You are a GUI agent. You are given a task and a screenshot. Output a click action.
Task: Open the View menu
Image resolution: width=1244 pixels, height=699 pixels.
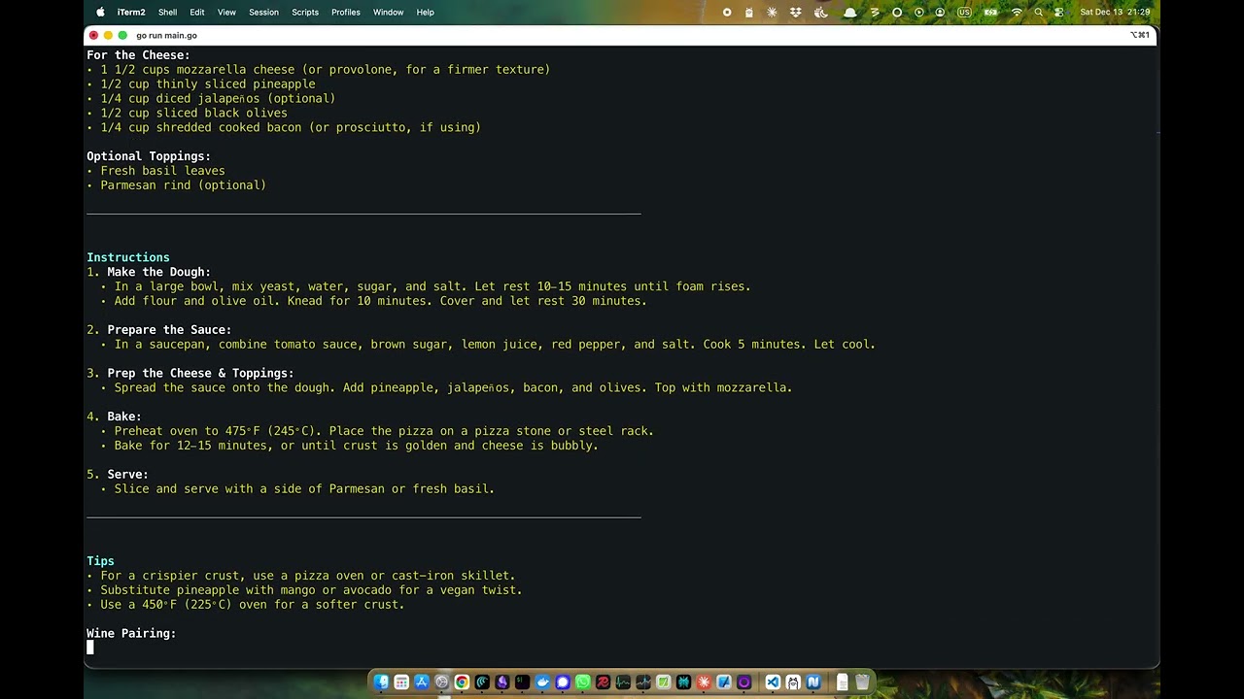(226, 13)
